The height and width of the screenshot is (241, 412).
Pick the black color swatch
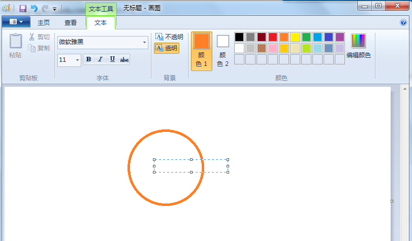[x=239, y=37]
